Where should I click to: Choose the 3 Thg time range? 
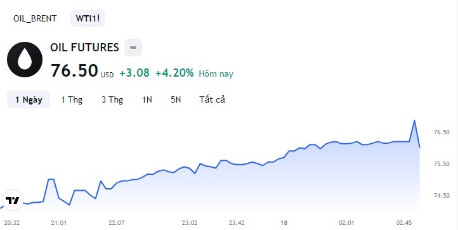112,99
